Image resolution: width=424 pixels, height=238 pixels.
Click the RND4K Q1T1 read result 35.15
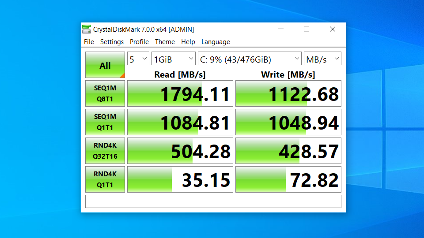(x=180, y=179)
